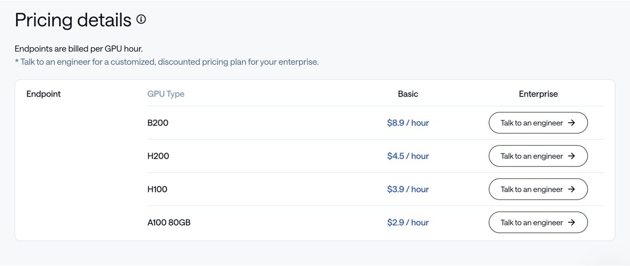Click the $8.9 / hour B200 price
This screenshot has height=266, width=630.
408,123
